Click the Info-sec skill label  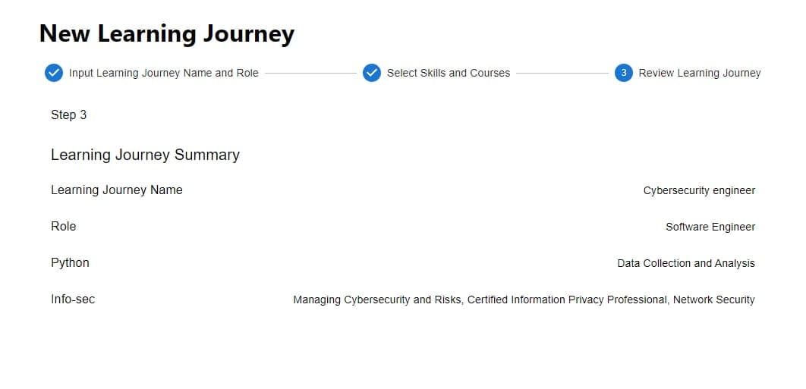tap(73, 299)
